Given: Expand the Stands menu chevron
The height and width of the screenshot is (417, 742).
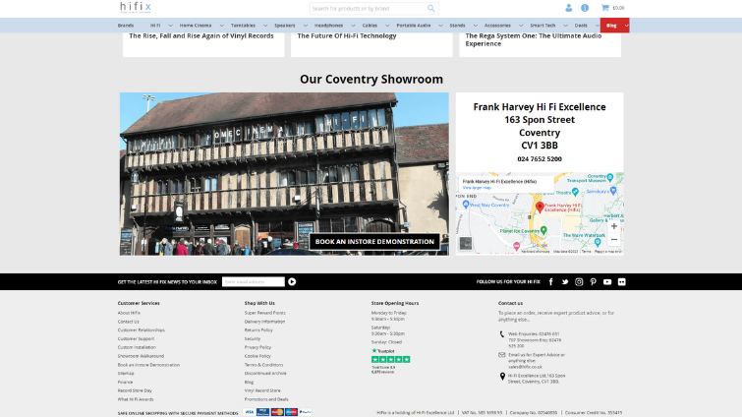Looking at the screenshot, I should pos(475,26).
